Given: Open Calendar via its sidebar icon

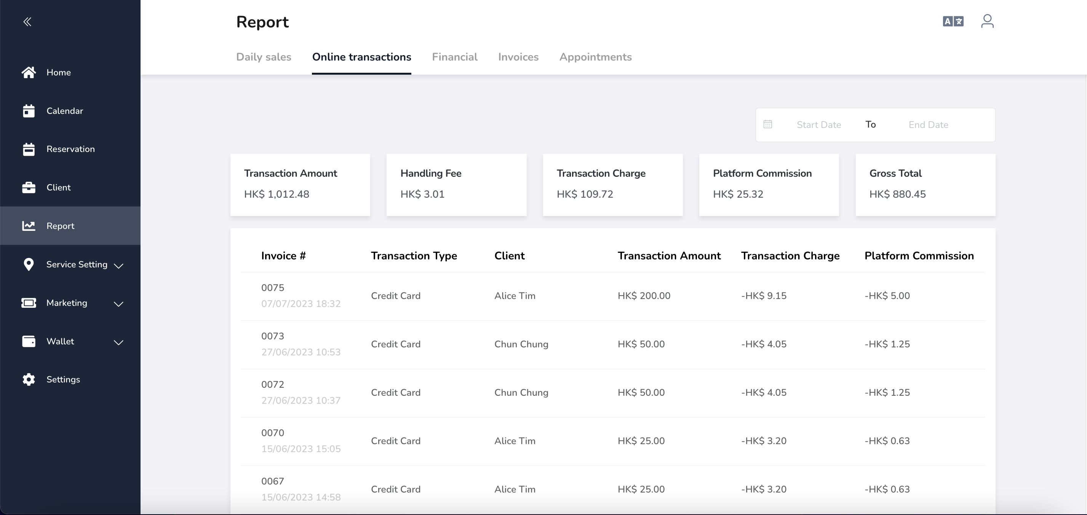Looking at the screenshot, I should [x=29, y=111].
